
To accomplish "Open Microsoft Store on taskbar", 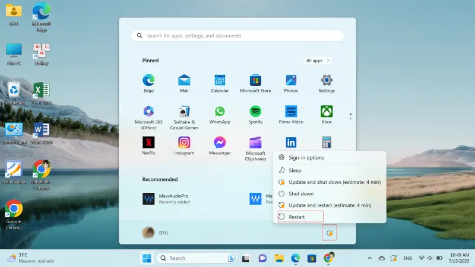I will click(x=312, y=259).
